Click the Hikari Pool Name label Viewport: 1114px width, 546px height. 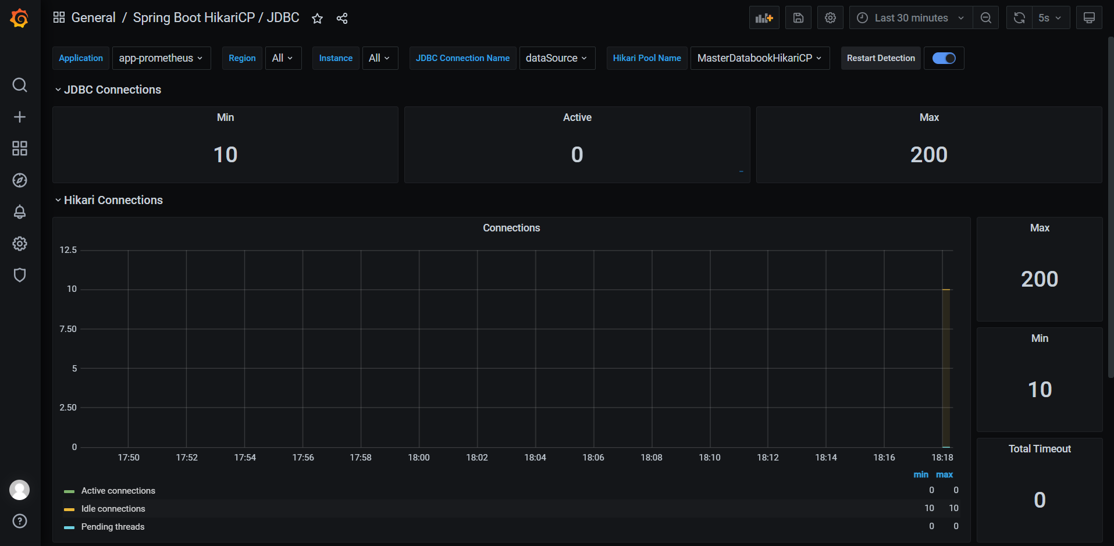(x=647, y=58)
